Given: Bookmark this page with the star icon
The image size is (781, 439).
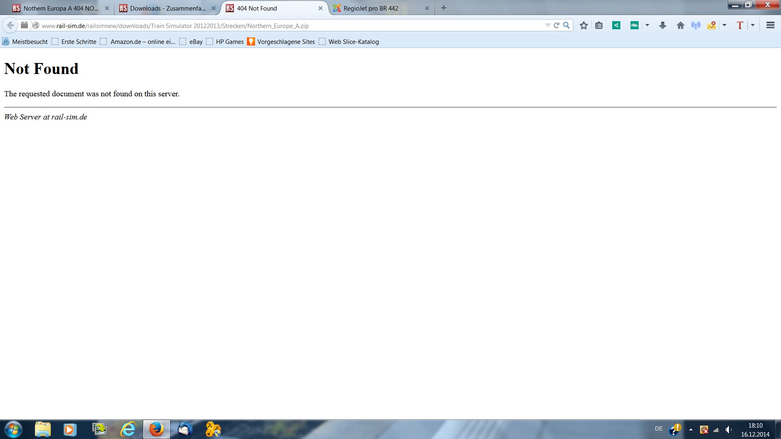Looking at the screenshot, I should pos(584,26).
